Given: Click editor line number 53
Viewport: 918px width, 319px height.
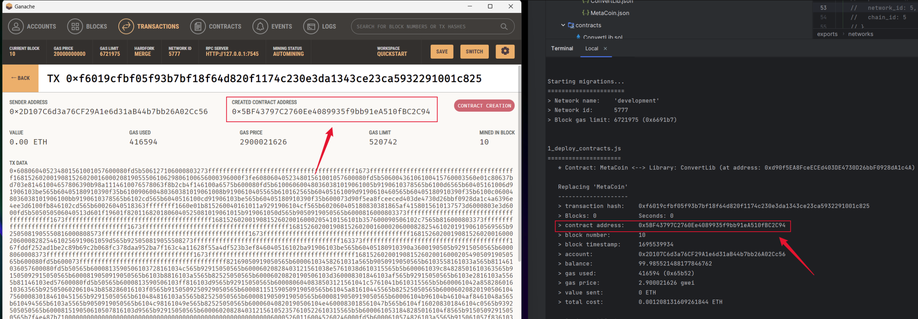Looking at the screenshot, I should point(823,8).
